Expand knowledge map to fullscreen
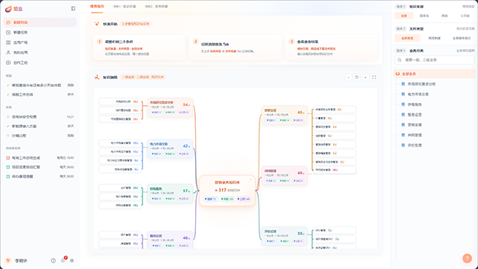478x269 pixels. pos(374,77)
